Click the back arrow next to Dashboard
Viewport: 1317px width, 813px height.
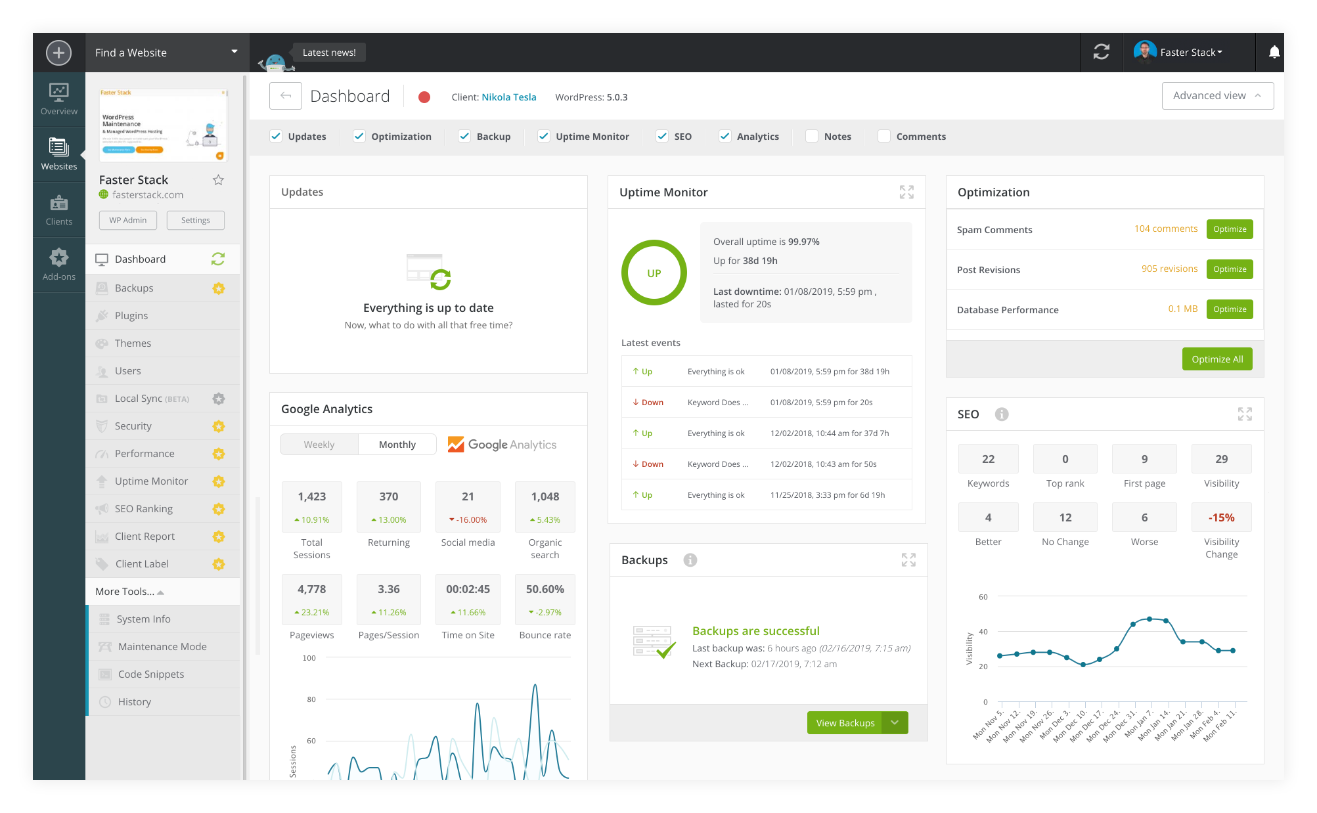[x=286, y=96]
